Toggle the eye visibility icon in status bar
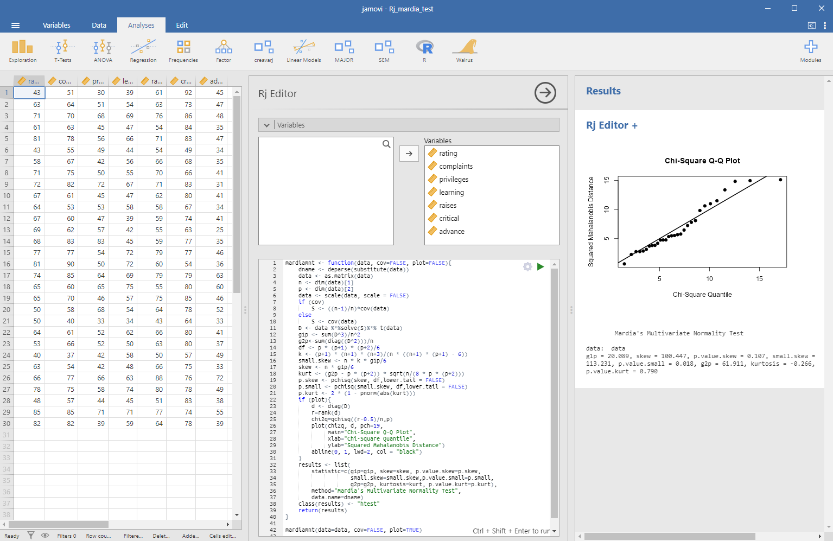Image resolution: width=833 pixels, height=541 pixels. pyautogui.click(x=45, y=536)
